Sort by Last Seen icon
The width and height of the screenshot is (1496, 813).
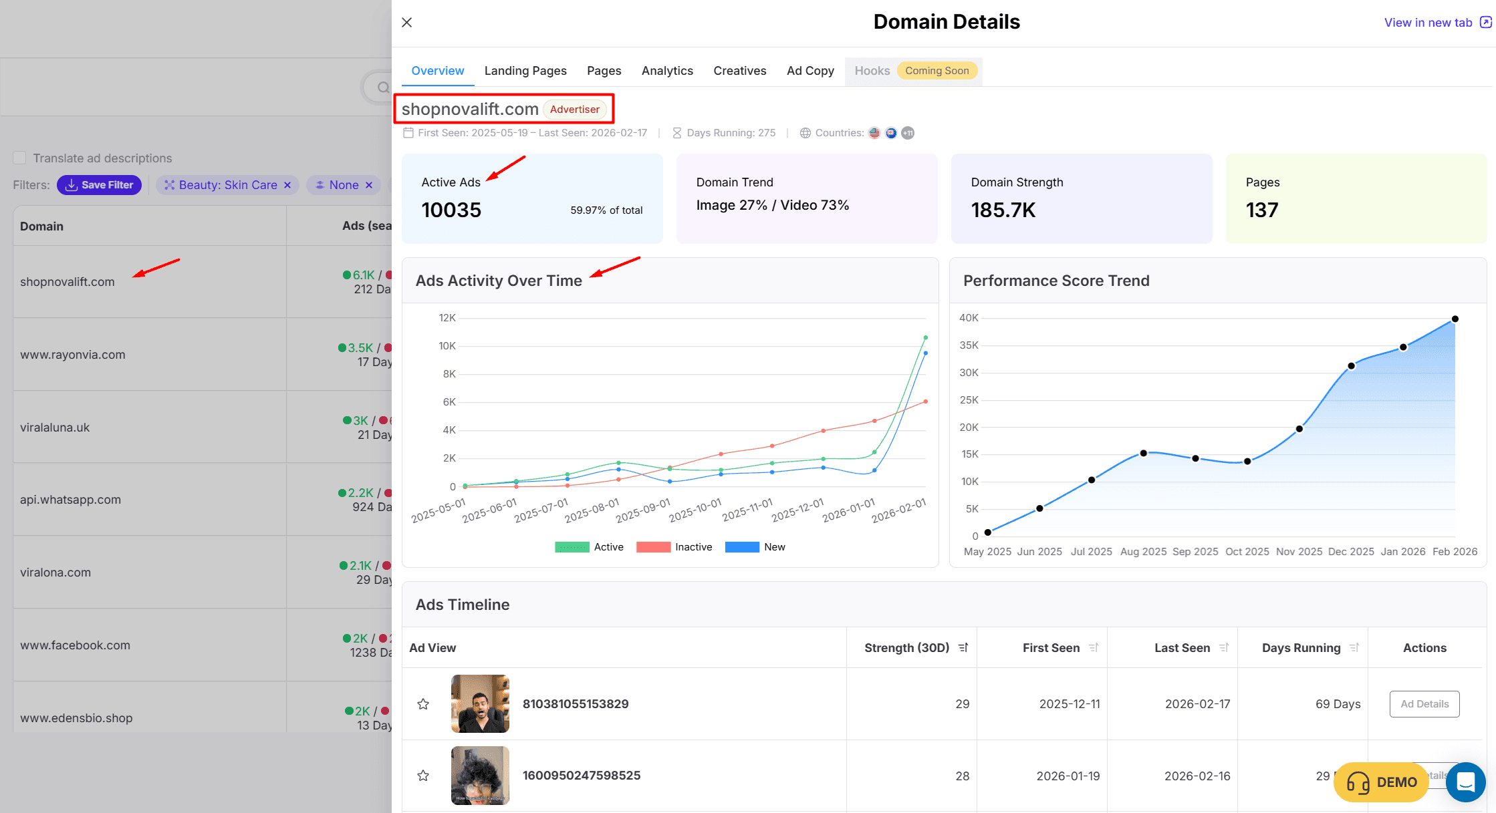(1224, 648)
